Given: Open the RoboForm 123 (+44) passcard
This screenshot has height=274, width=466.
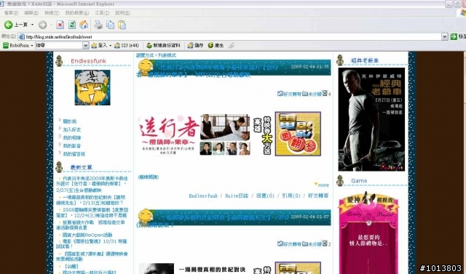Looking at the screenshot, I should coord(127,45).
